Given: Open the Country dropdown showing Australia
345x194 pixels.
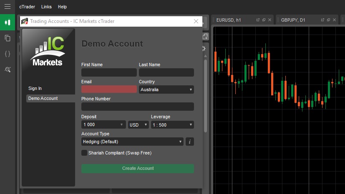Looking at the screenshot, I should [166, 90].
